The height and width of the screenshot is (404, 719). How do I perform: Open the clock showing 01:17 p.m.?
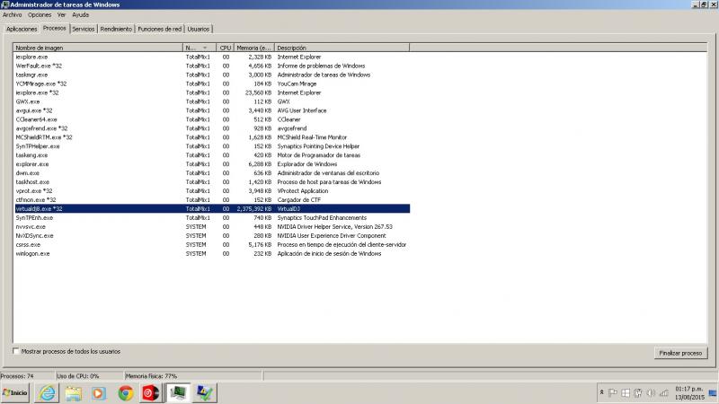click(688, 393)
